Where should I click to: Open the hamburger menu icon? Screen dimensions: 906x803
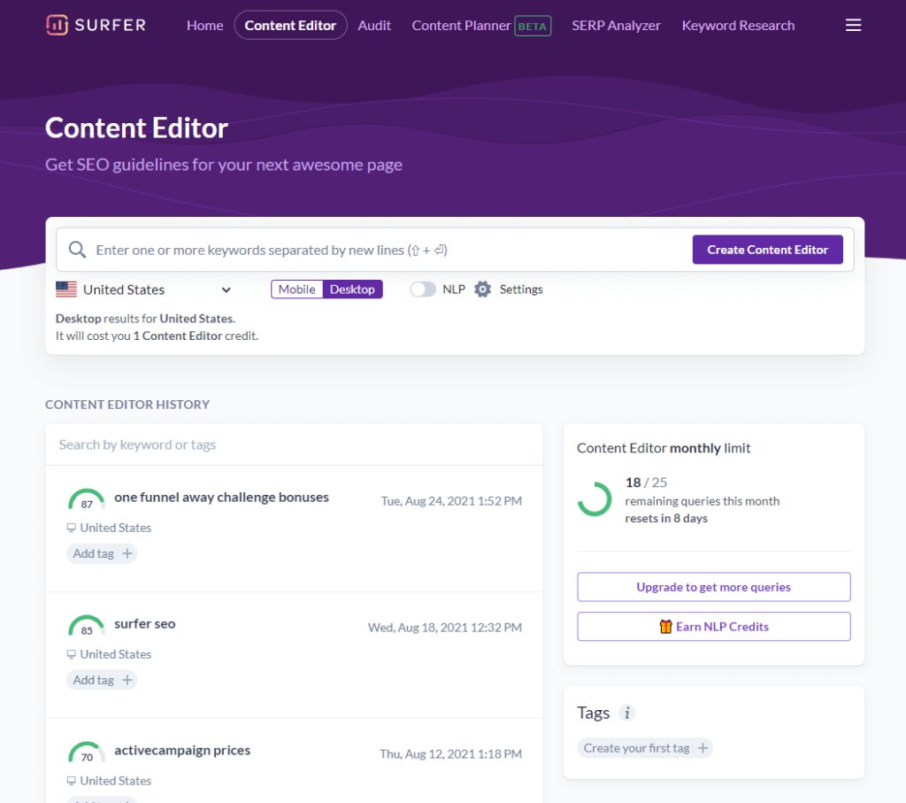tap(853, 25)
